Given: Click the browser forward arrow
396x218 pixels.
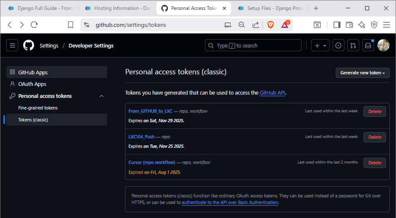Looking at the screenshot, I should coord(22,25).
